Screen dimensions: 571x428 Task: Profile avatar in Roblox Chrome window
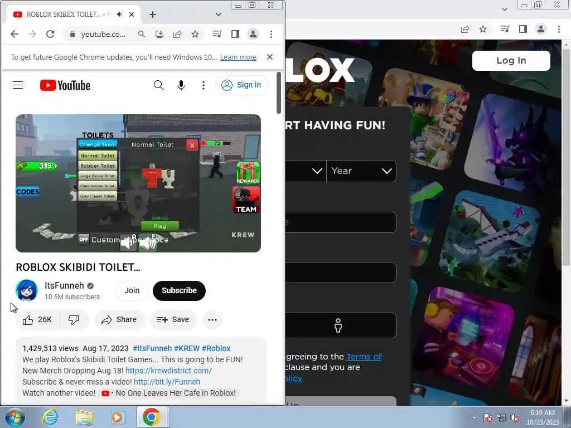point(541,29)
